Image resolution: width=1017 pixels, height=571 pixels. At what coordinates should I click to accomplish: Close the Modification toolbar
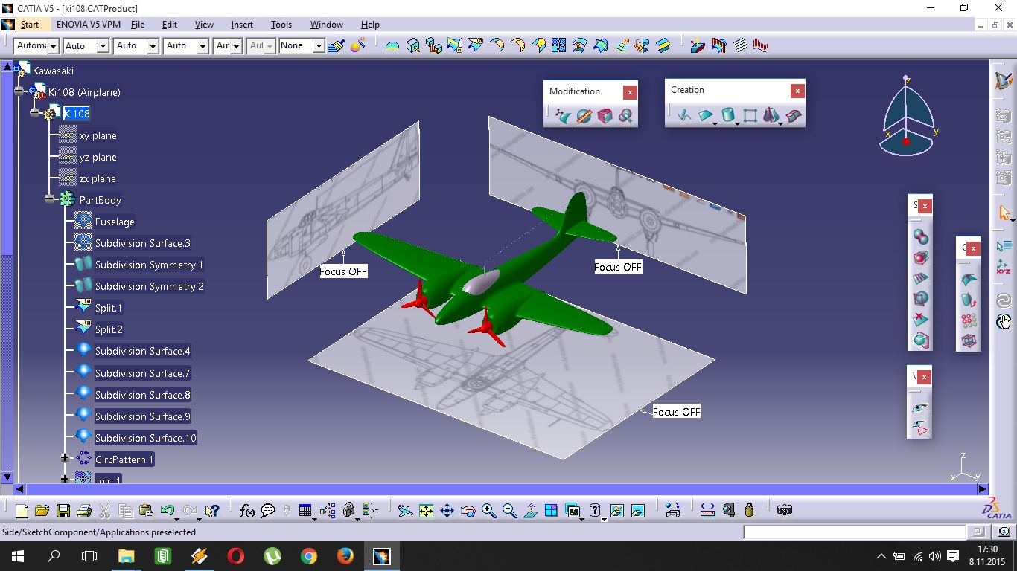coord(630,92)
